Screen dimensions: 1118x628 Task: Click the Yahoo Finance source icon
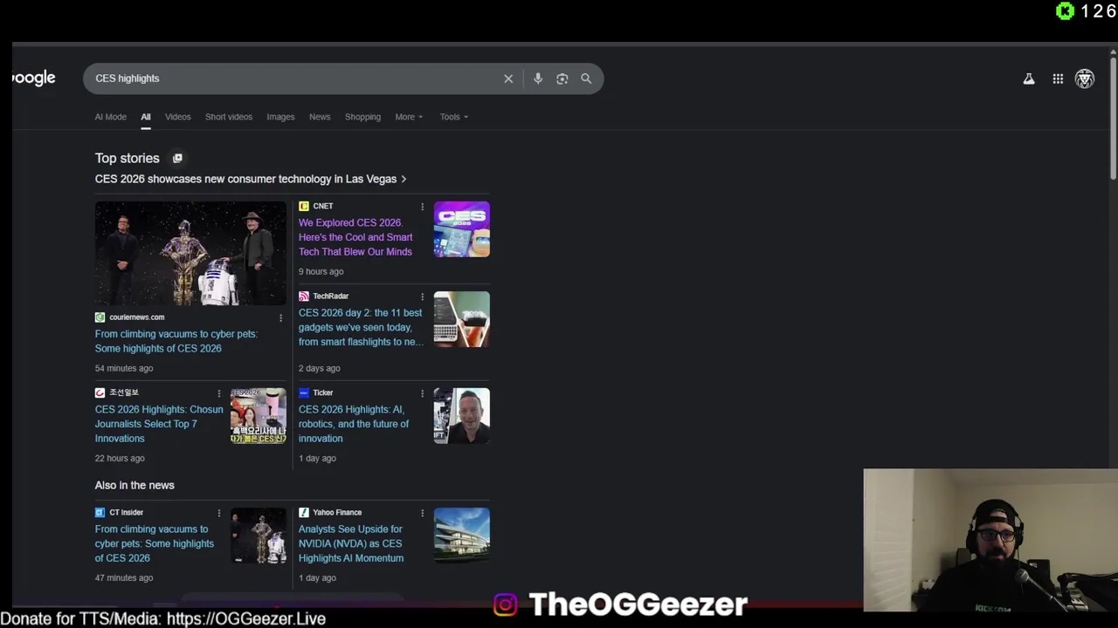(x=304, y=512)
